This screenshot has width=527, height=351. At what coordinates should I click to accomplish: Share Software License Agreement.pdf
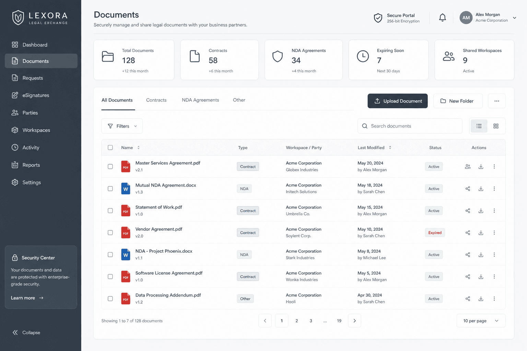point(468,277)
